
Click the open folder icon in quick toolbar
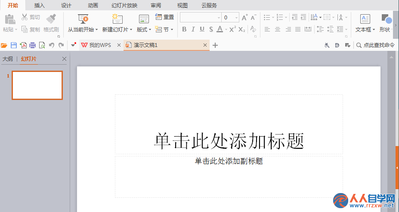(x=4, y=45)
